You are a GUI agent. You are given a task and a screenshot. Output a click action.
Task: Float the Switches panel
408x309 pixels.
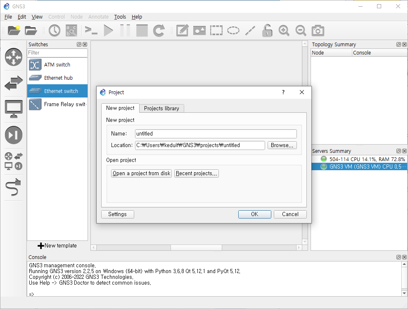79,45
